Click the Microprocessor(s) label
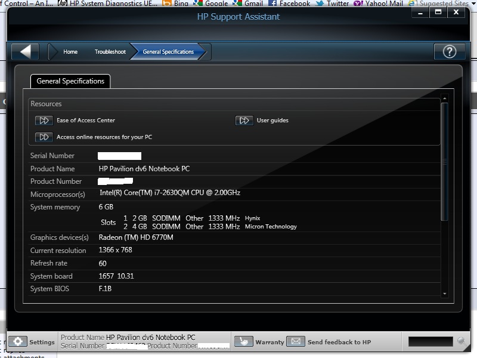This screenshot has height=358, width=477. click(57, 195)
